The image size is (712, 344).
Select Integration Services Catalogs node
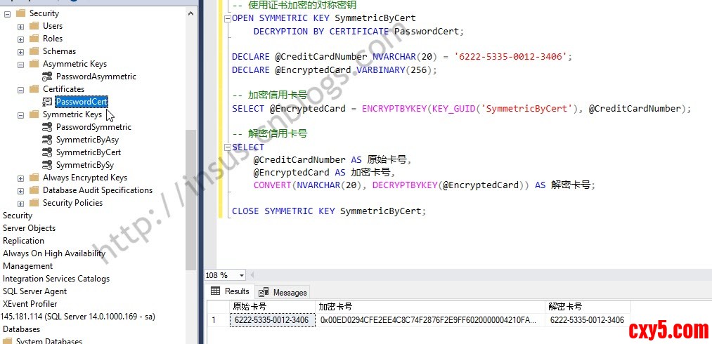coord(56,279)
